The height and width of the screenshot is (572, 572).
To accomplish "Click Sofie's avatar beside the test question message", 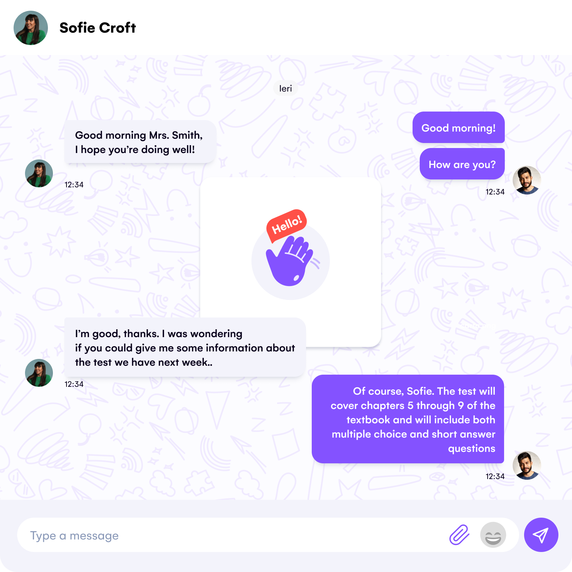I will 39,373.
